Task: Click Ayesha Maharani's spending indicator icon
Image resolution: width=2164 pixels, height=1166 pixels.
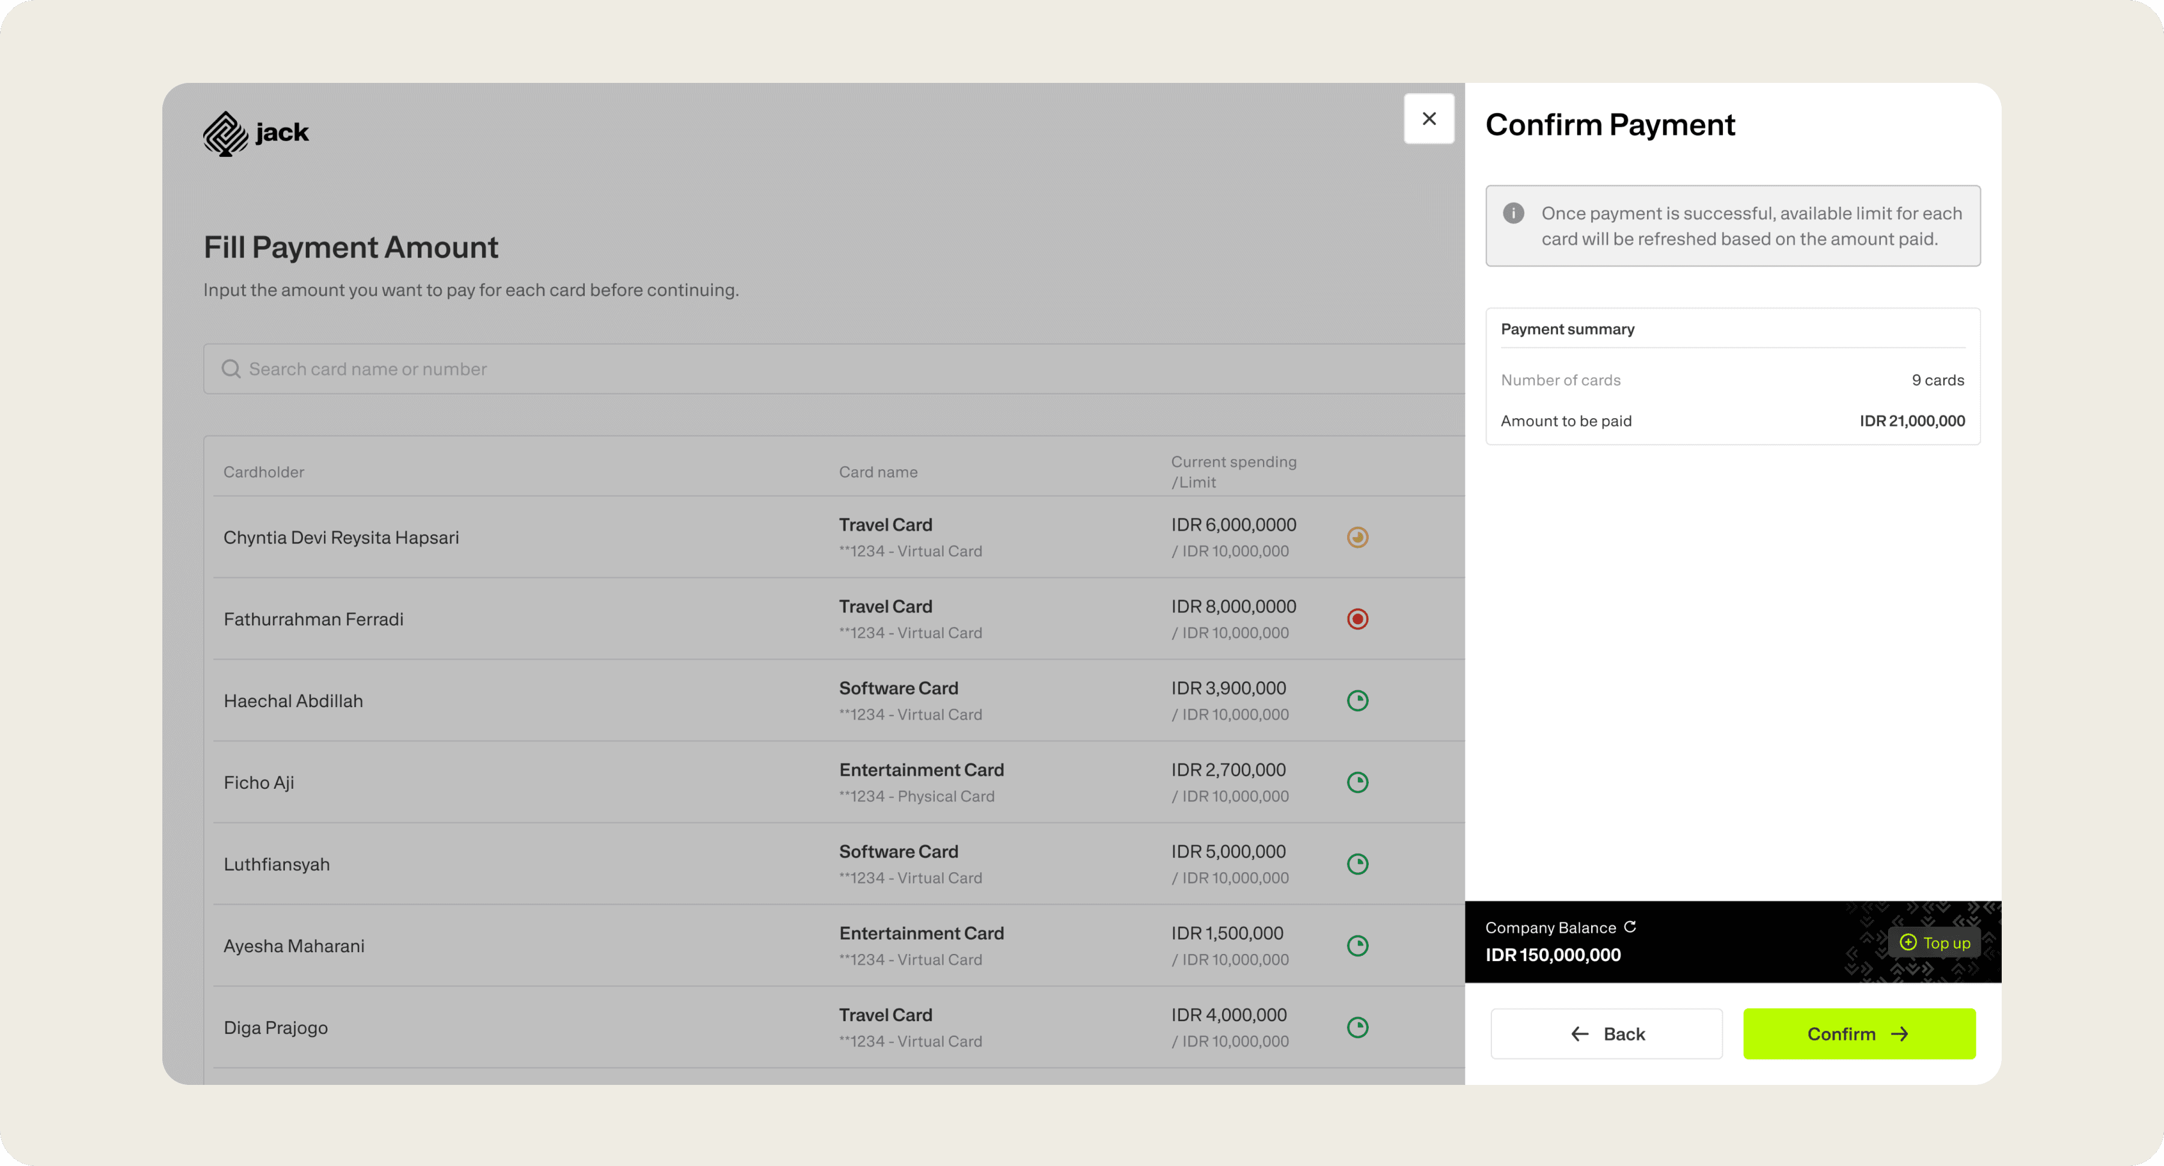Action: point(1357,946)
